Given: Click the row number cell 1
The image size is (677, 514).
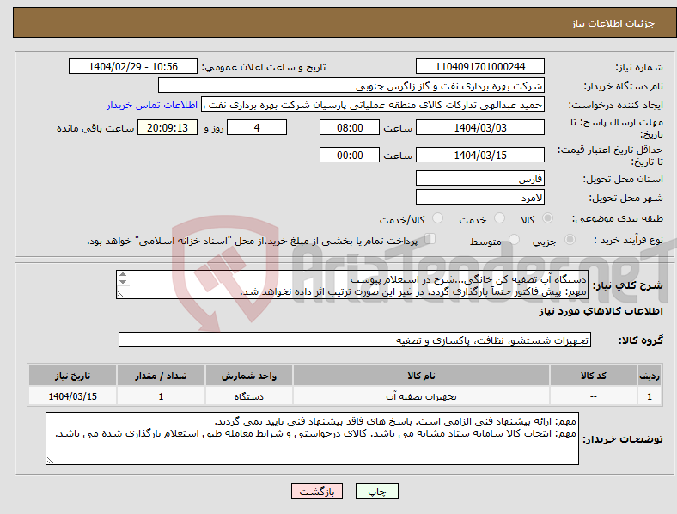Looking at the screenshot, I should (649, 396).
